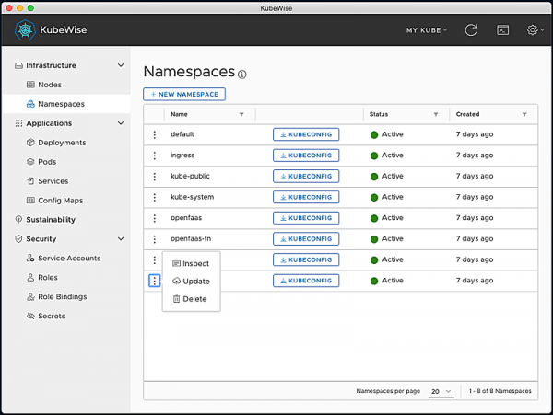Open the Namespaces per page dropdown
The image size is (553, 415).
click(441, 391)
